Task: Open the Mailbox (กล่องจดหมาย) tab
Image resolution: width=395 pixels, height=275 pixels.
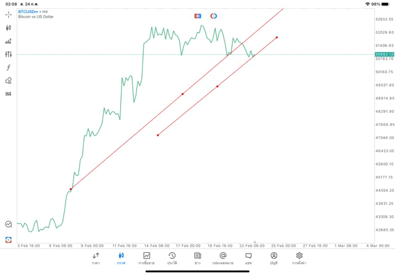Action: point(223,258)
